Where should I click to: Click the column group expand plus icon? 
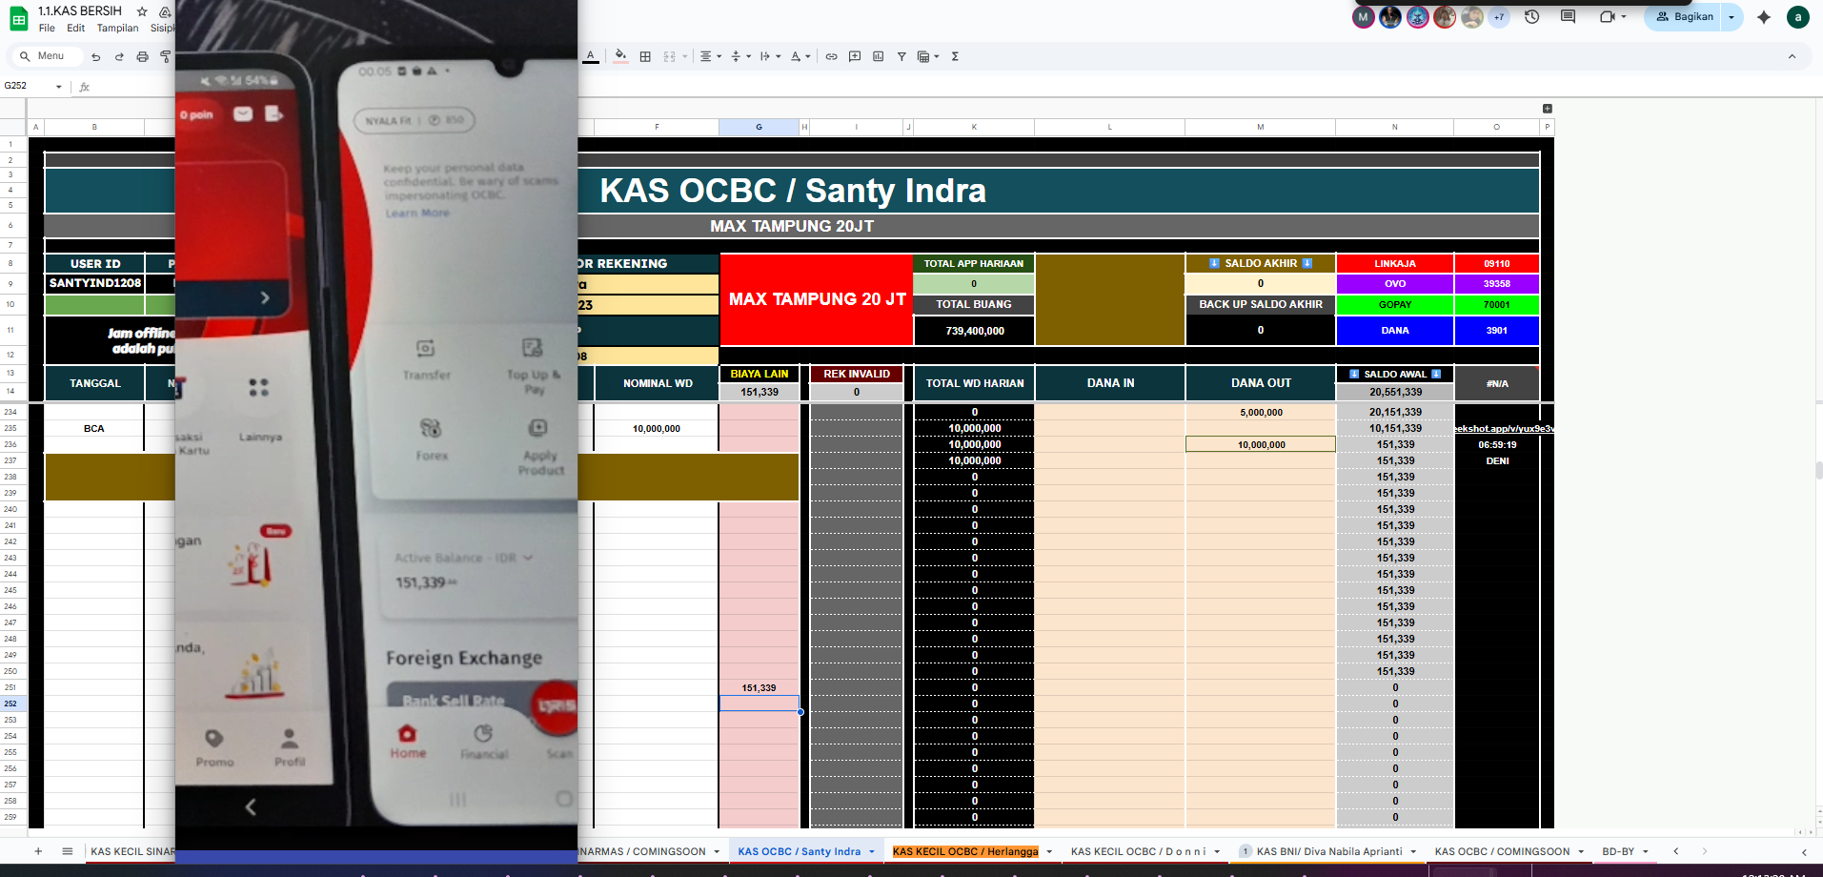pyautogui.click(x=1548, y=109)
